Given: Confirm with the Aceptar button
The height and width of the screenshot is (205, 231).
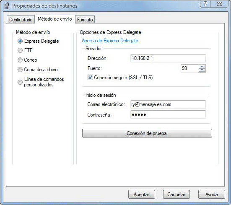Looking at the screenshot, I should (142, 195).
